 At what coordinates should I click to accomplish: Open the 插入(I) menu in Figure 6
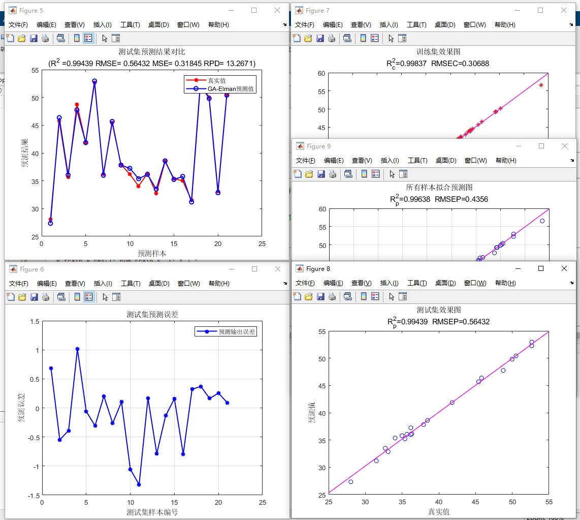103,284
